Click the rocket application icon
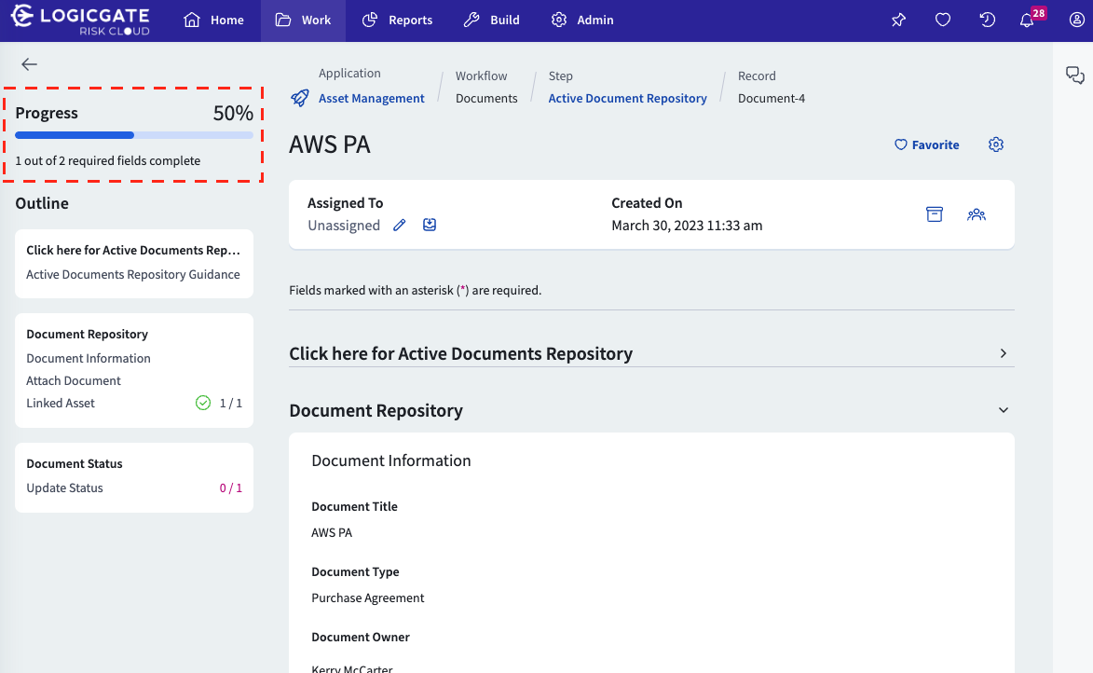1093x673 pixels. pyautogui.click(x=300, y=98)
